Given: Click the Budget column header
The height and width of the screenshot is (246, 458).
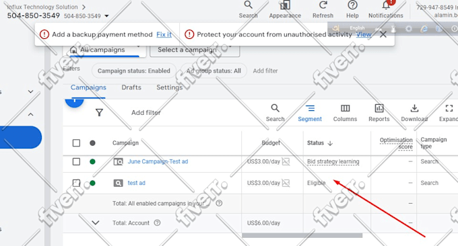Looking at the screenshot, I should tap(271, 142).
